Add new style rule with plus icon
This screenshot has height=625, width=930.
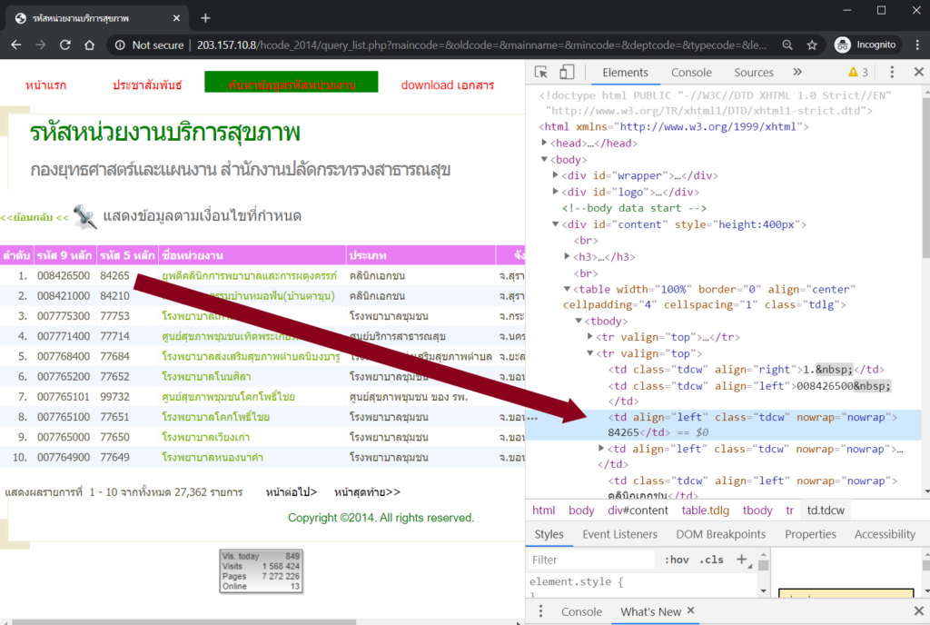[x=741, y=559]
